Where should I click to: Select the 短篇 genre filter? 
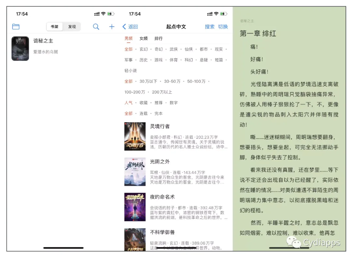click(x=219, y=60)
